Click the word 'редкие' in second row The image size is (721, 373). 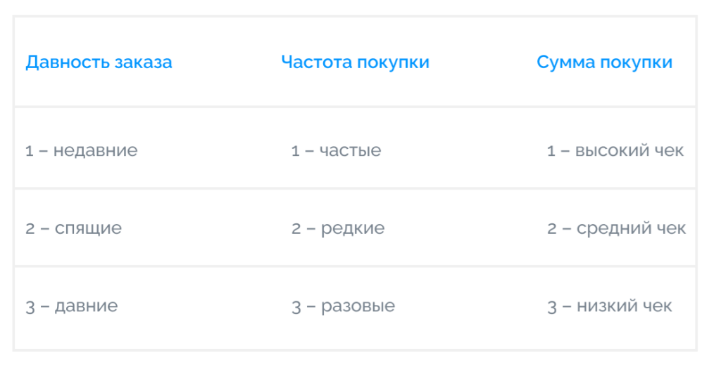click(353, 228)
